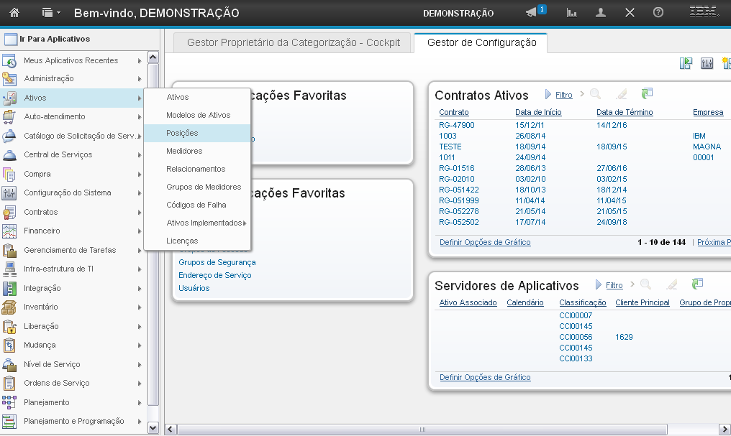Open the help question mark icon
731x436 pixels.
point(658,13)
